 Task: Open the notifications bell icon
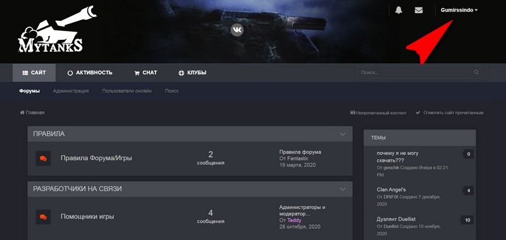(398, 10)
